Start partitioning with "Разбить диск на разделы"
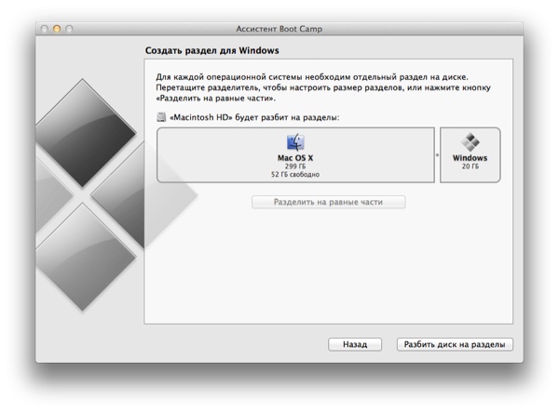The height and width of the screenshot is (412, 559). pyautogui.click(x=455, y=344)
